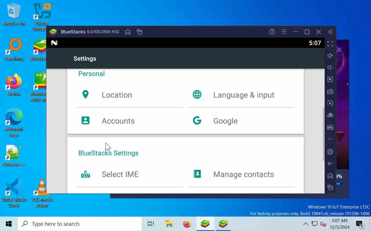Open Notepad++ desktop shortcut
The width and height of the screenshot is (371, 231).
click(x=14, y=155)
